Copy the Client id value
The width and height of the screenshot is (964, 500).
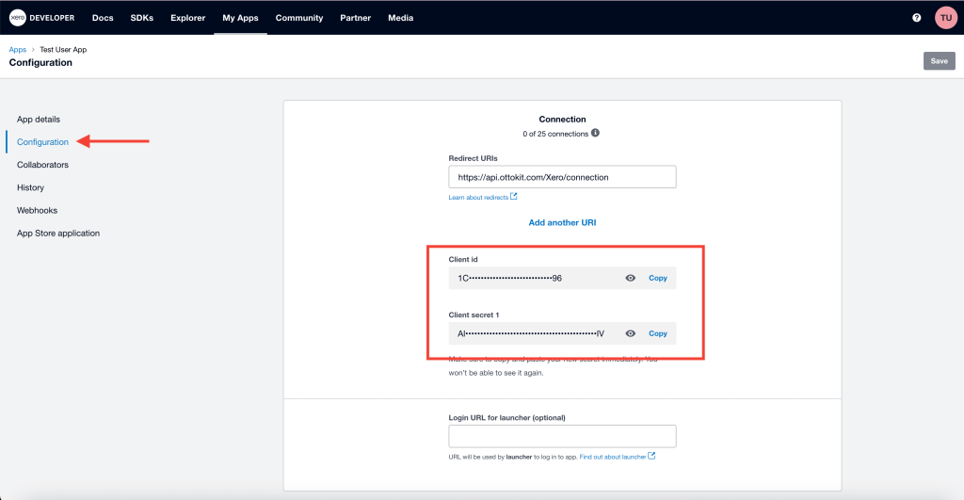pos(657,278)
